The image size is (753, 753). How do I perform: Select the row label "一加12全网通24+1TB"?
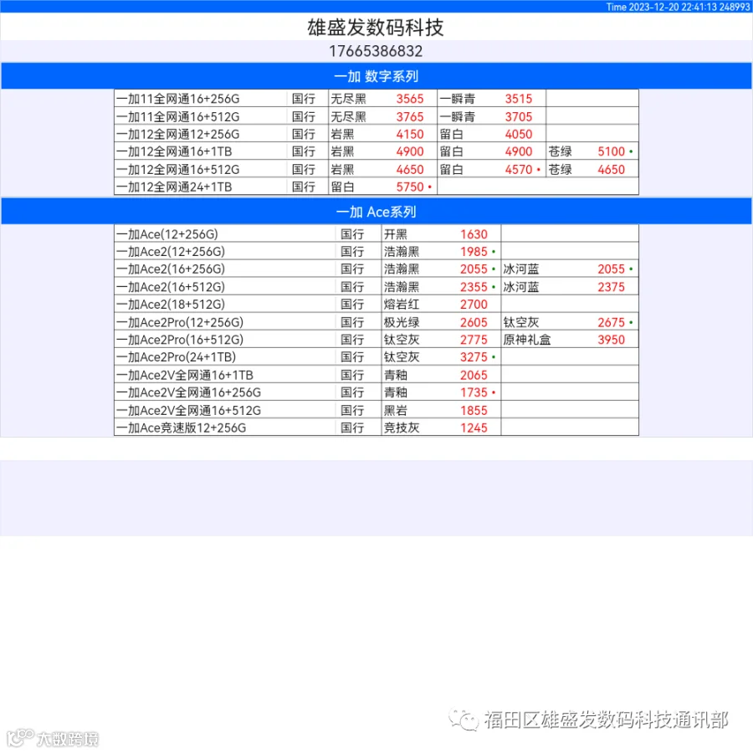point(174,187)
